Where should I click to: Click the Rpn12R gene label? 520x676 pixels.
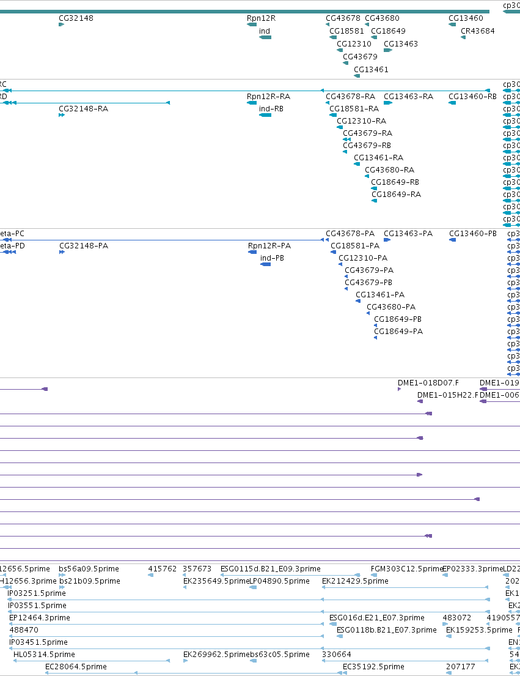tap(262, 18)
